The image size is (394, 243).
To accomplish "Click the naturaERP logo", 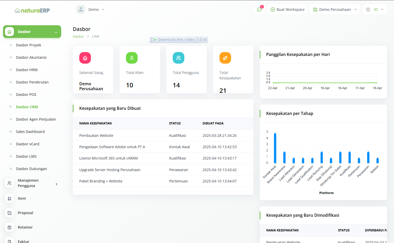I will (x=32, y=11).
